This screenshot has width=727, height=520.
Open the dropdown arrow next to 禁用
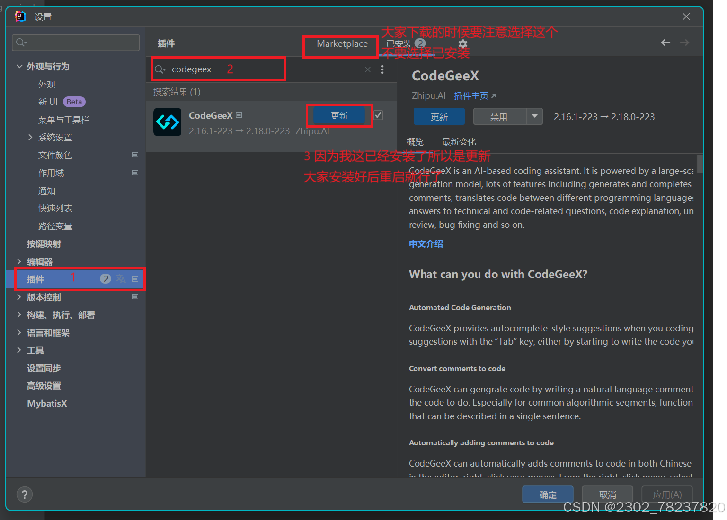coord(535,116)
